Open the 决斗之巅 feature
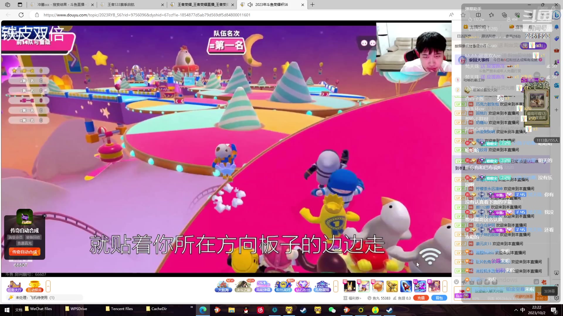563x316 pixels. 243,286
